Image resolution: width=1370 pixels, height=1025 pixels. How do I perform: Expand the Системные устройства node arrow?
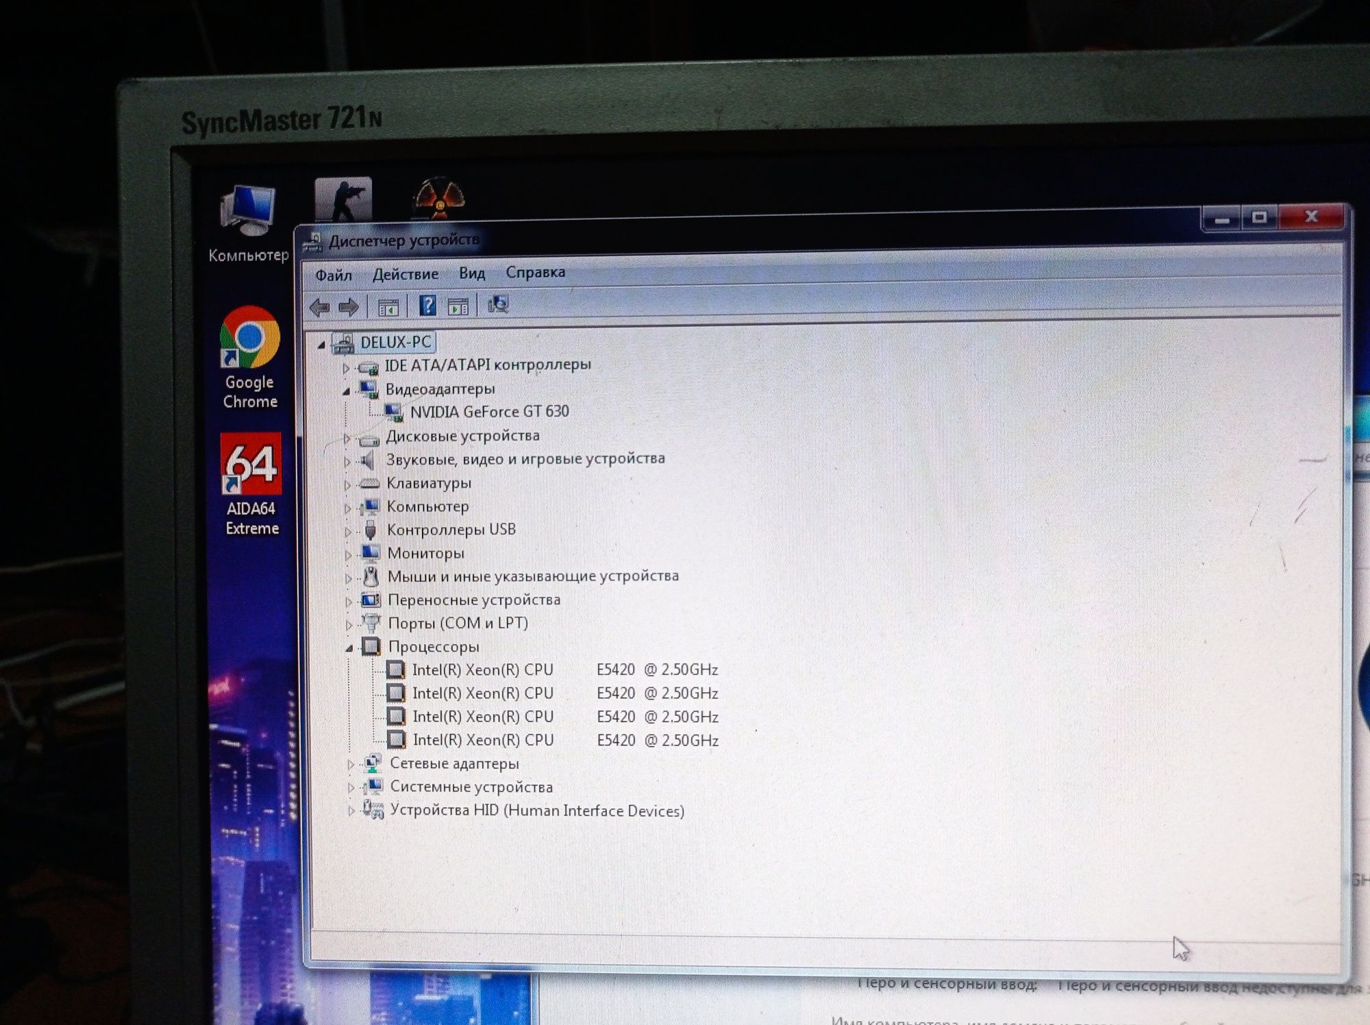click(x=351, y=787)
